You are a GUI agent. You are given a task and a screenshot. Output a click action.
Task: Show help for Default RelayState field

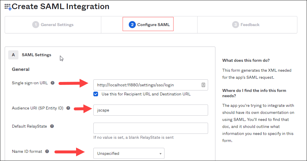pos(52,126)
